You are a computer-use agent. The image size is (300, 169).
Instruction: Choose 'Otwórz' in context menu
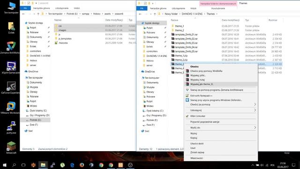click(x=221, y=67)
